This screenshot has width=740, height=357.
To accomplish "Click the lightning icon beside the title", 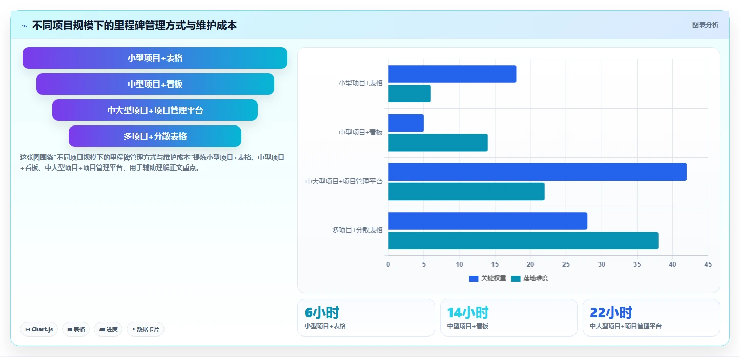I will coord(24,26).
